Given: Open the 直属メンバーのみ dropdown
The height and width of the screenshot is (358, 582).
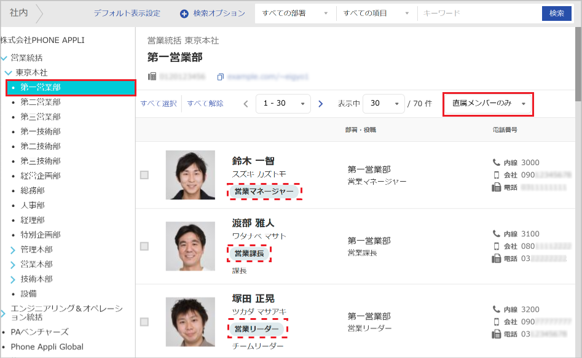Looking at the screenshot, I should tap(487, 104).
